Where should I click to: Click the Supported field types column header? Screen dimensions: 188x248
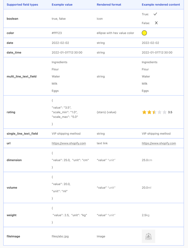click(x=22, y=5)
